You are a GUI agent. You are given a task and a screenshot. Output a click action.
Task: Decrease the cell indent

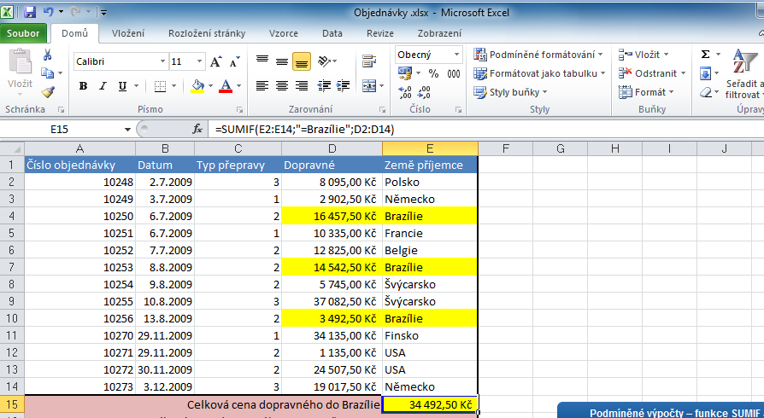coord(324,85)
